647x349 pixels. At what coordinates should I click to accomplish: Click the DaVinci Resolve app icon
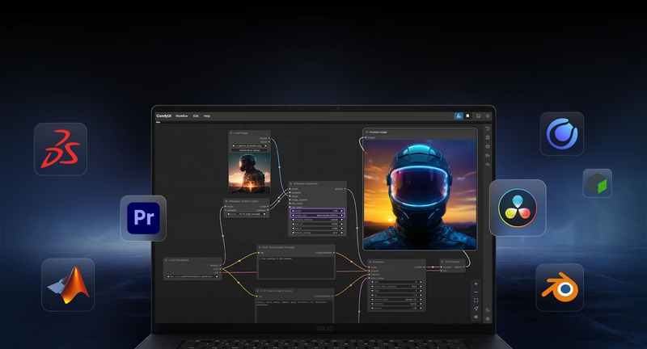click(518, 208)
